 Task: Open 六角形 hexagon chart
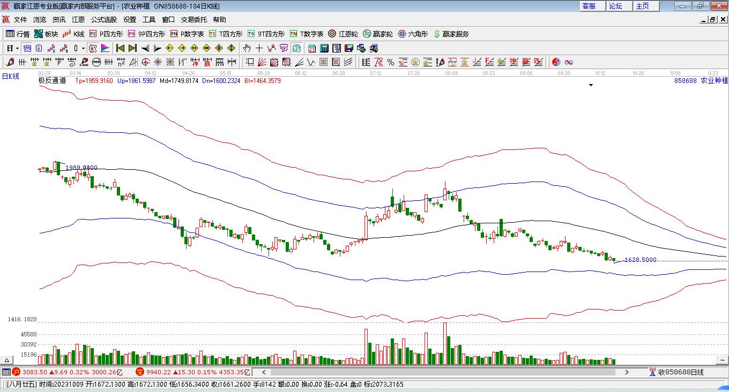tap(413, 34)
